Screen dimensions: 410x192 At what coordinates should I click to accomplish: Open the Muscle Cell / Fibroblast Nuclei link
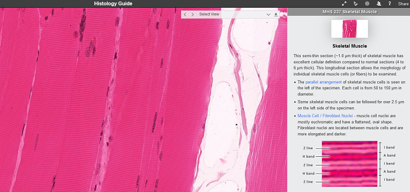point(324,115)
